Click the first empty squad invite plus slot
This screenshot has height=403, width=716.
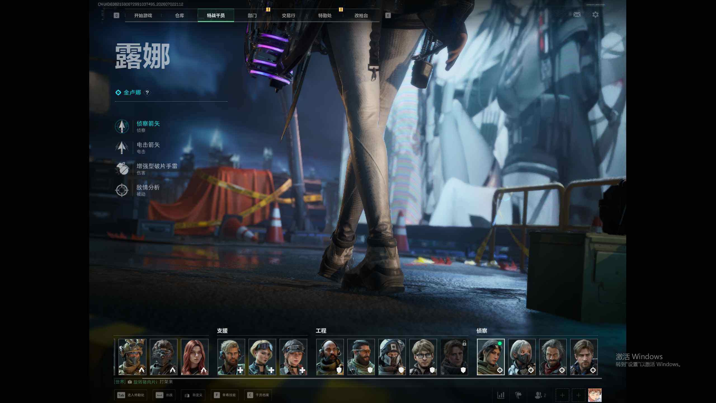pos(562,395)
